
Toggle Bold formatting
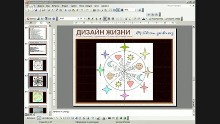coord(89,19)
